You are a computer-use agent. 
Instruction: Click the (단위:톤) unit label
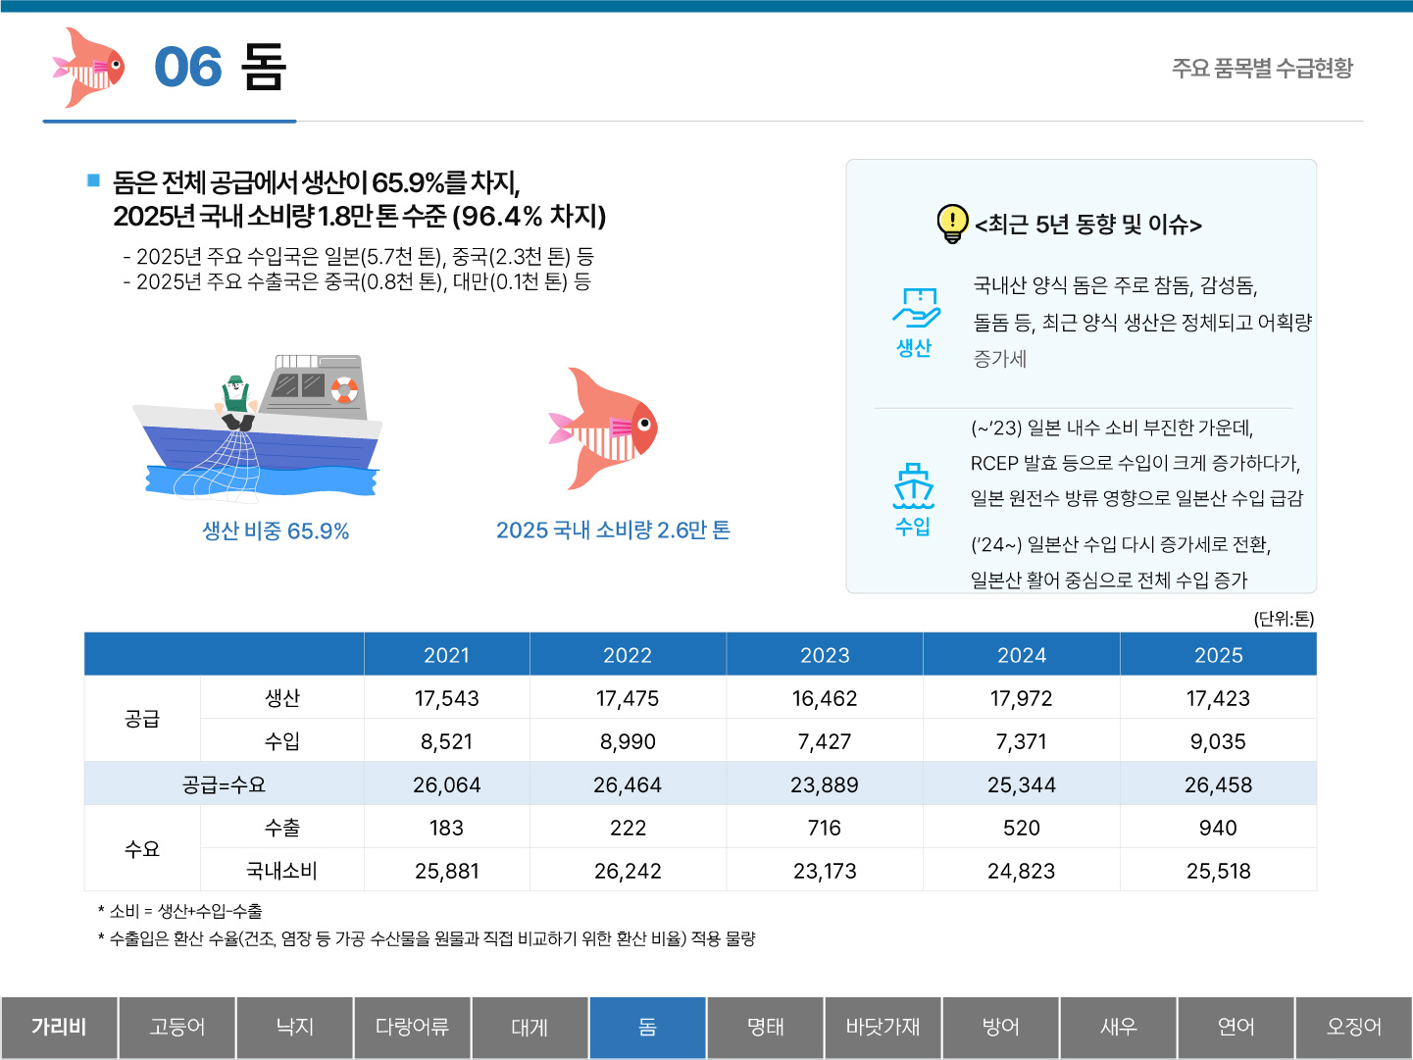click(x=1284, y=619)
